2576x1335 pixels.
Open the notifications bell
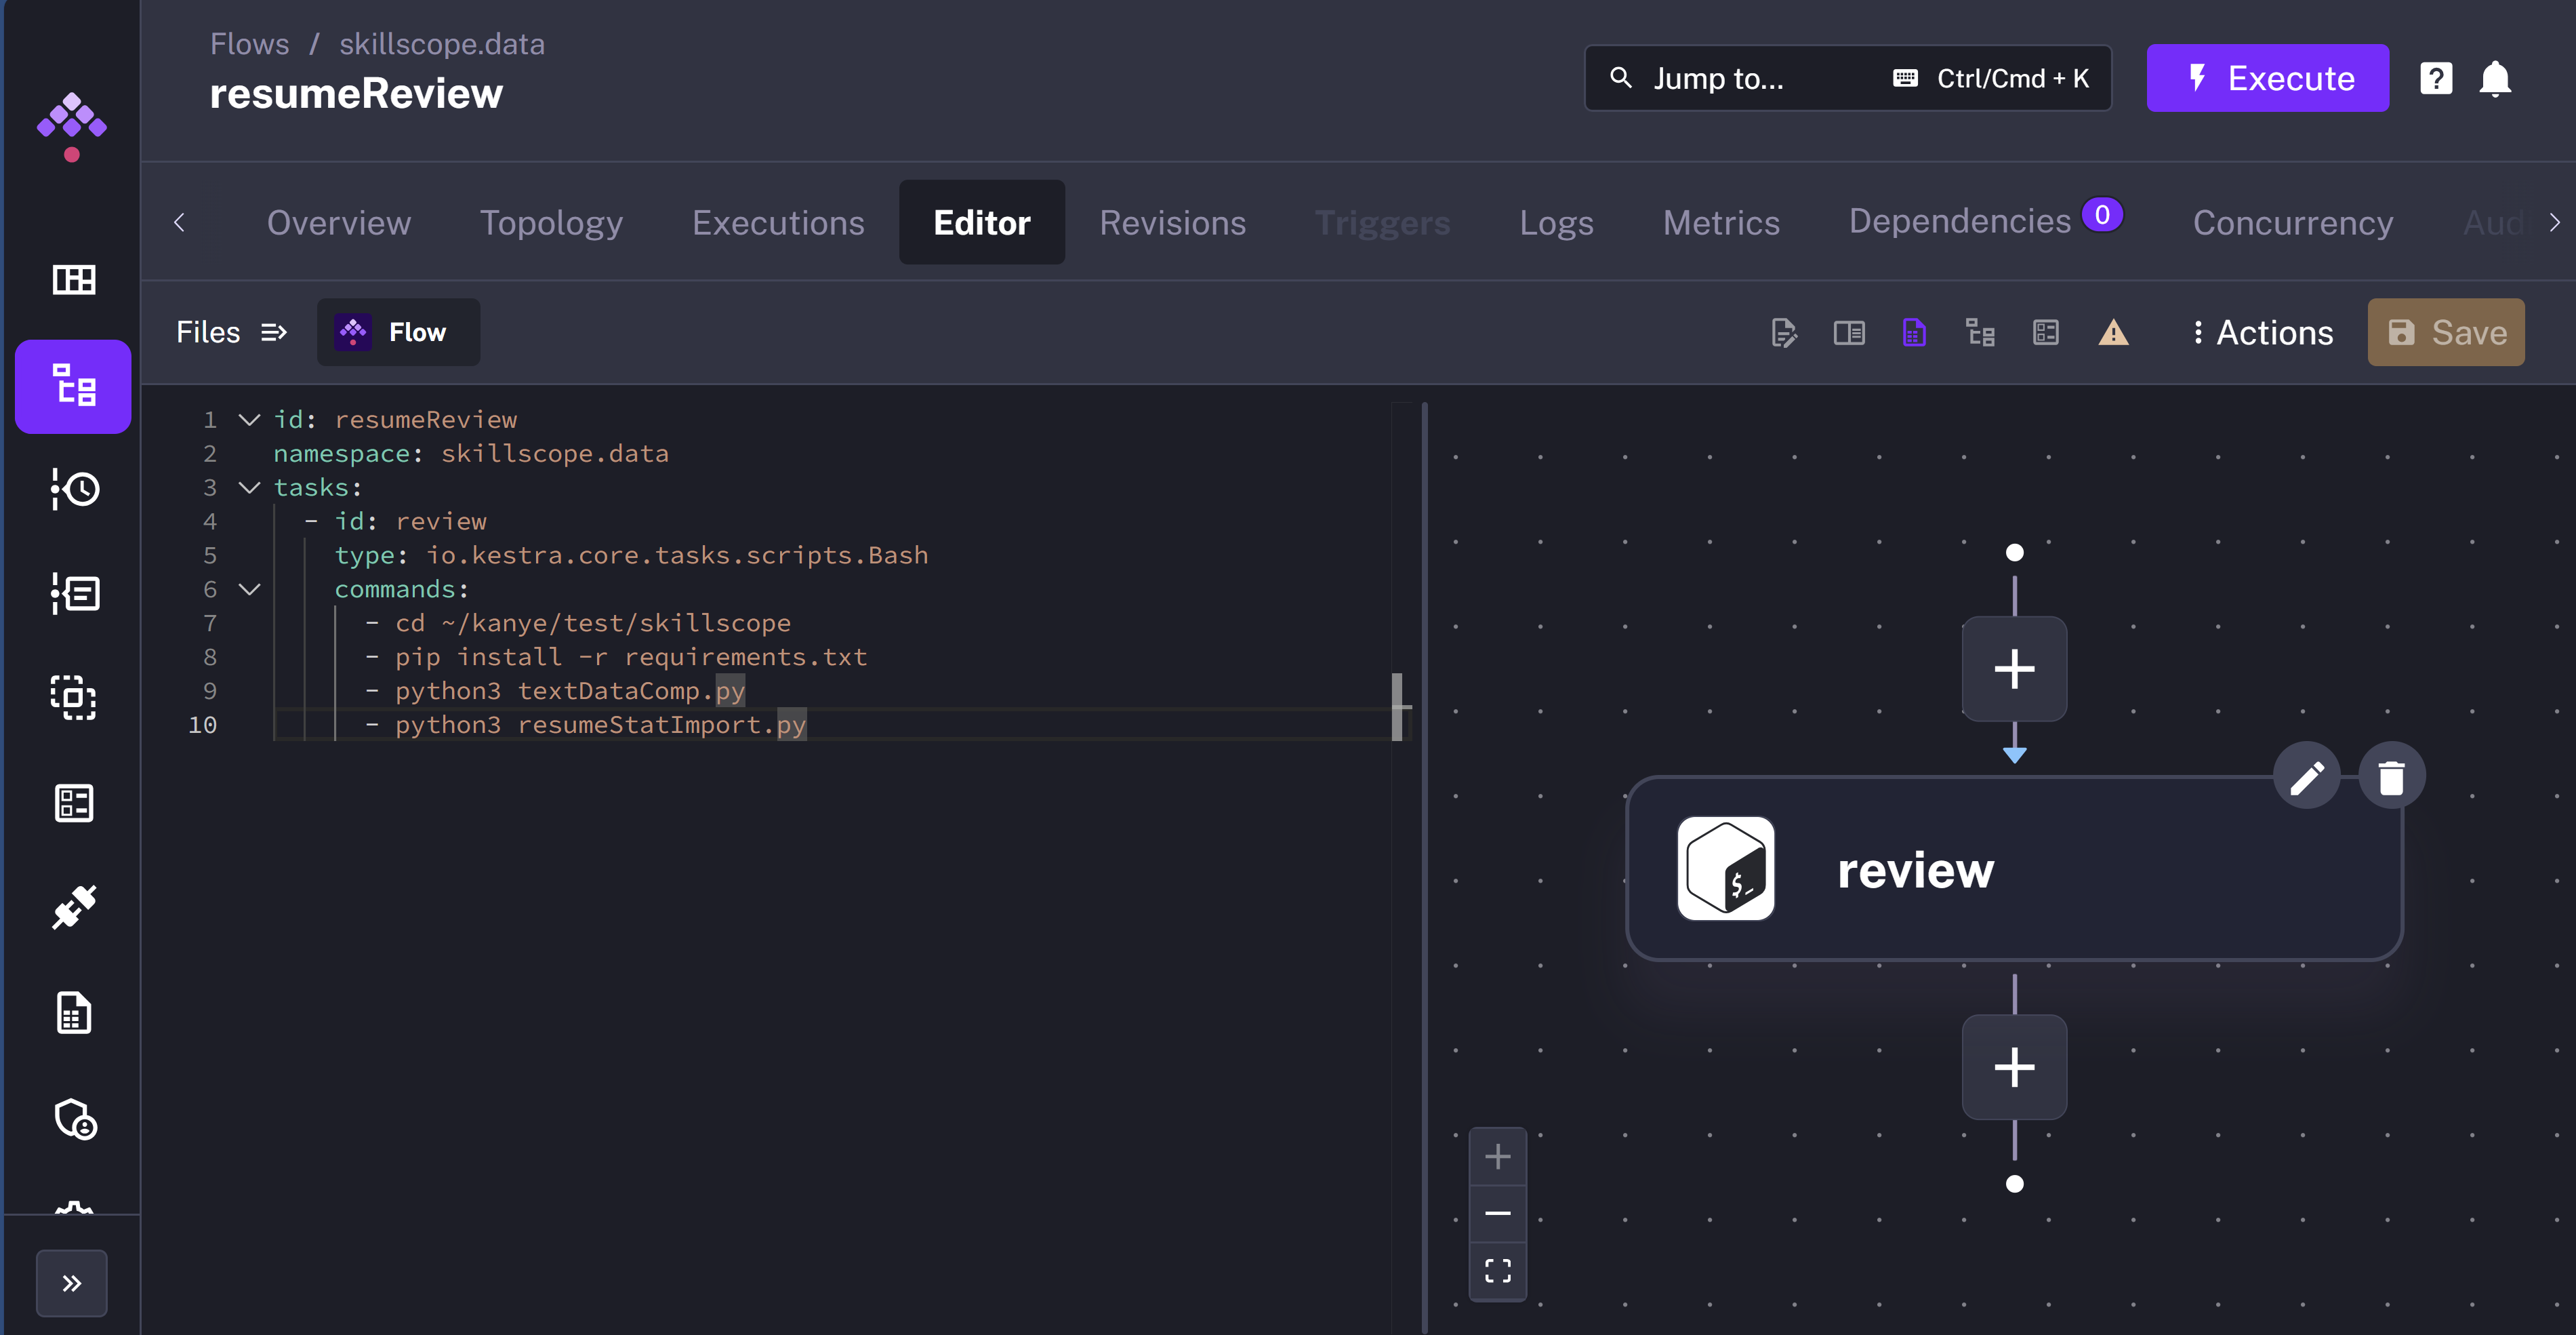[2494, 78]
